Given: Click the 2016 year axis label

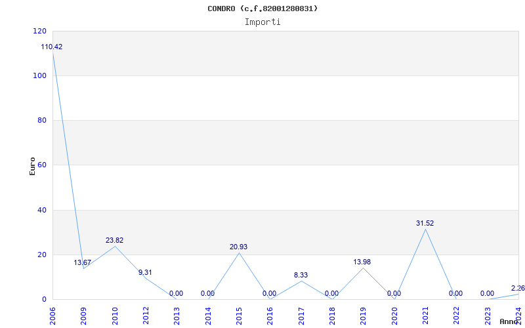Looking at the screenshot, I should click(x=270, y=316).
